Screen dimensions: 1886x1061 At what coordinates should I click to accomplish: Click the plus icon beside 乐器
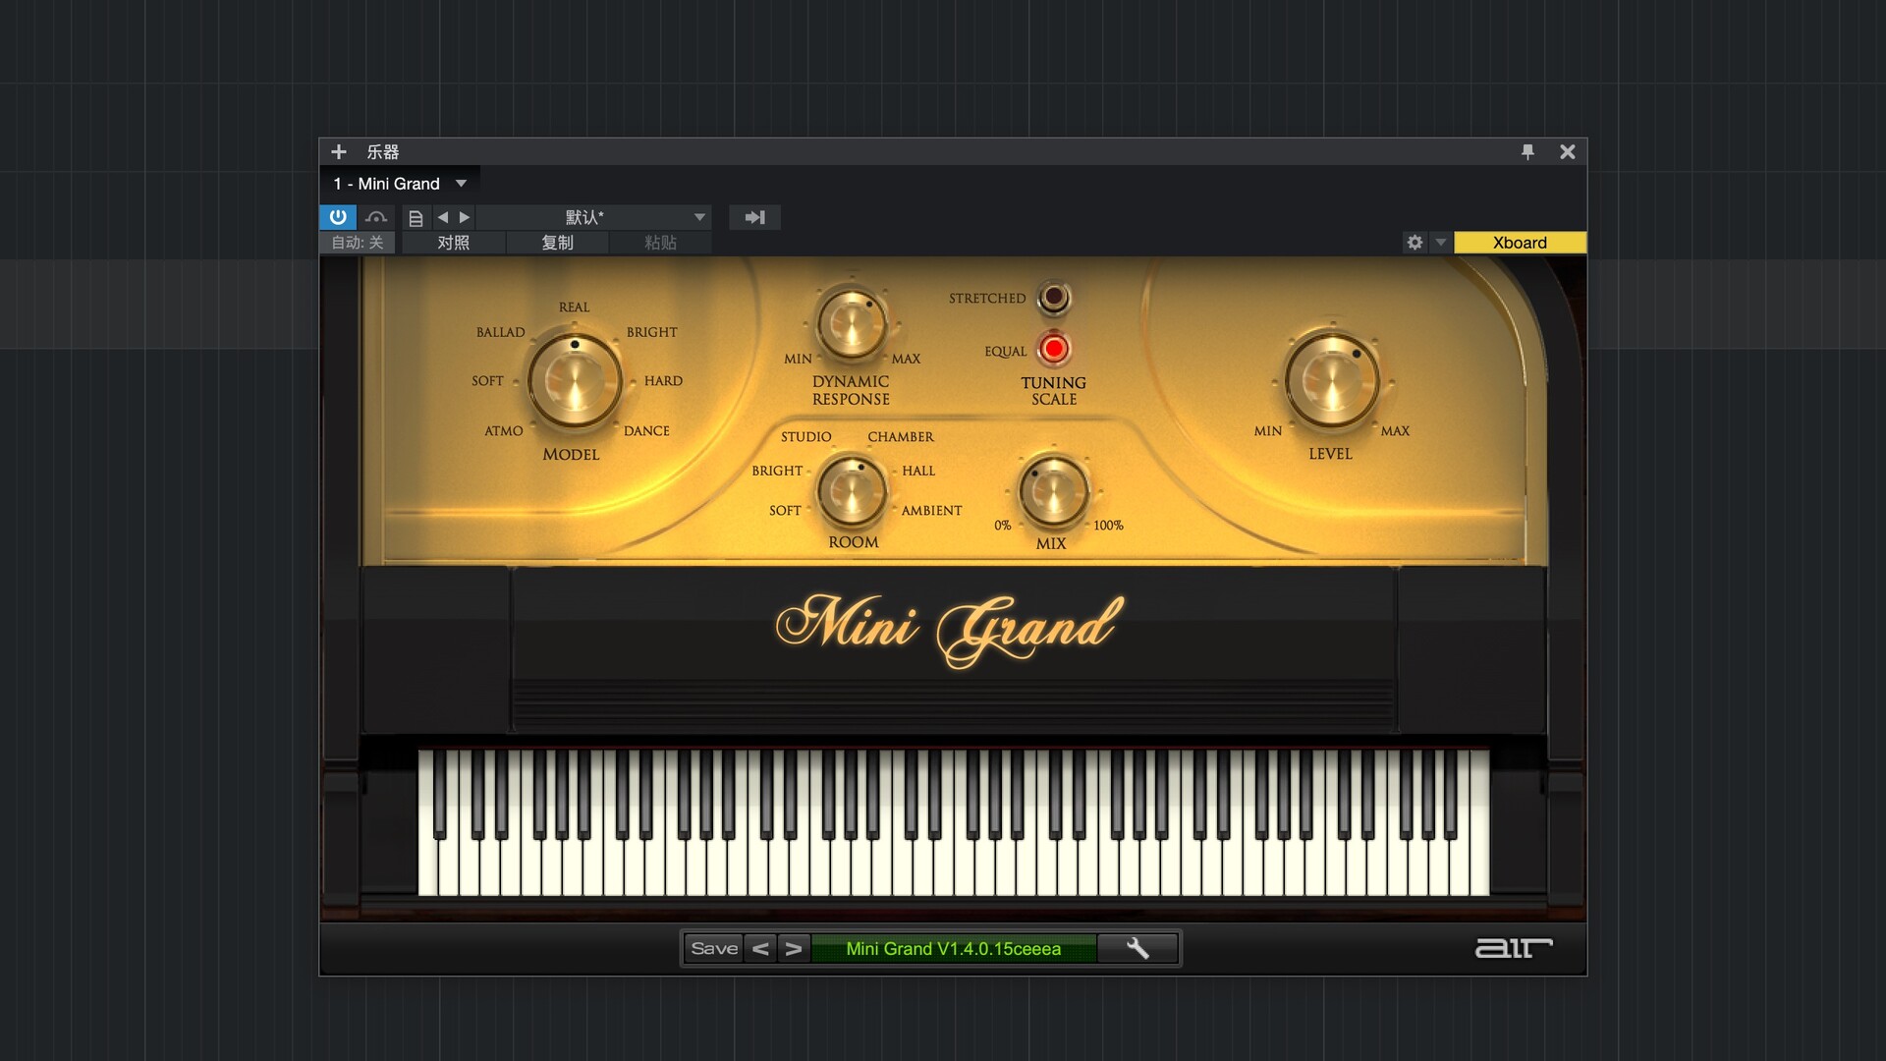(339, 152)
